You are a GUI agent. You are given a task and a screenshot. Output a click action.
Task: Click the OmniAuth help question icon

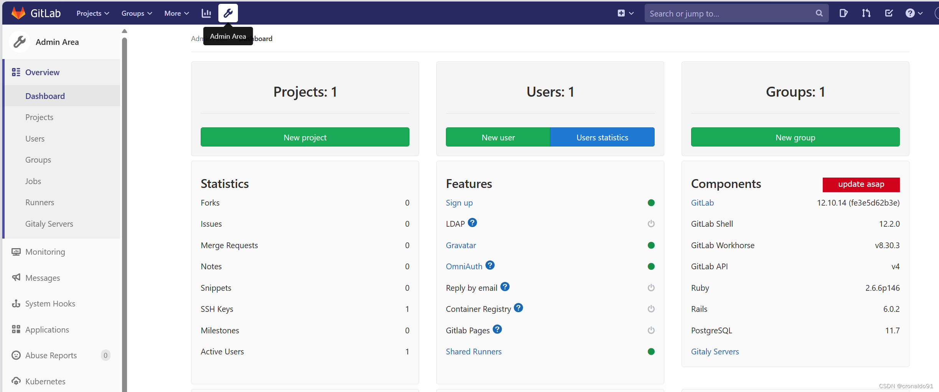click(490, 265)
